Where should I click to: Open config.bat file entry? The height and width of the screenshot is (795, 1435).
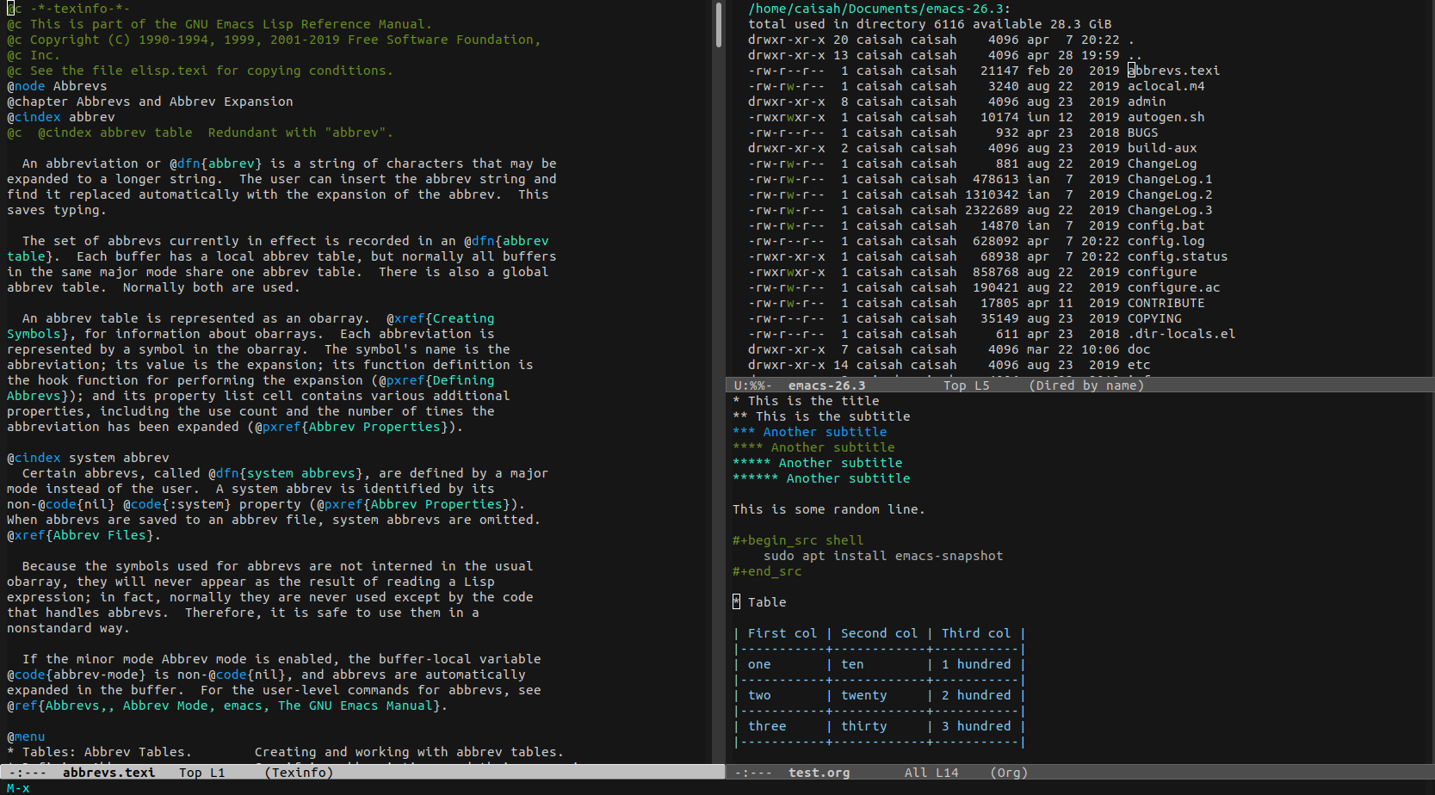pos(1166,225)
